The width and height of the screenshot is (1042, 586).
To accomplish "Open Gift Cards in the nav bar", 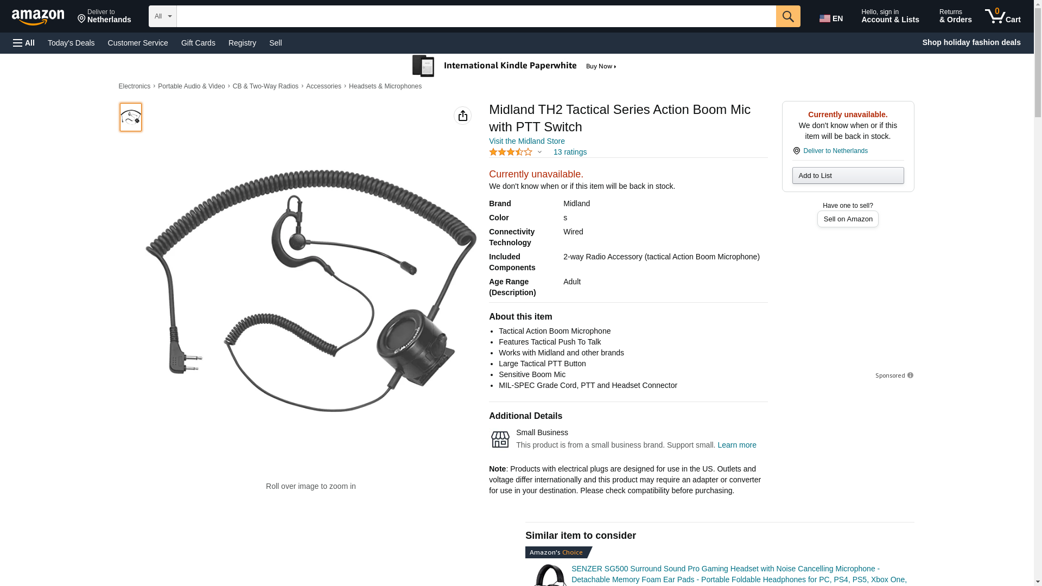I will click(x=198, y=43).
